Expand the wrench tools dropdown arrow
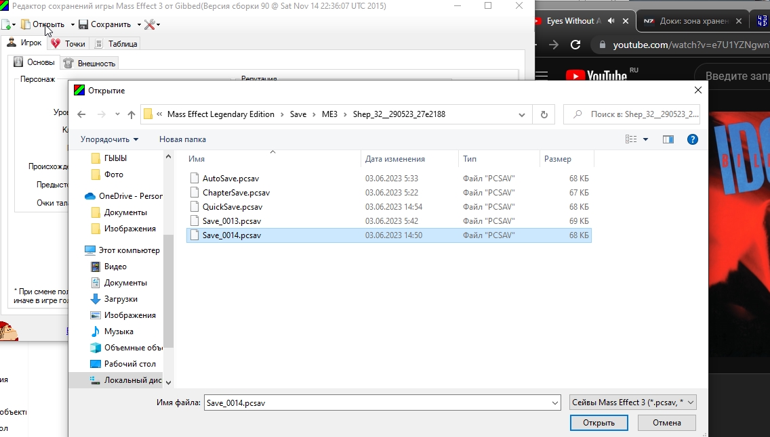Image resolution: width=770 pixels, height=437 pixels. 158,24
